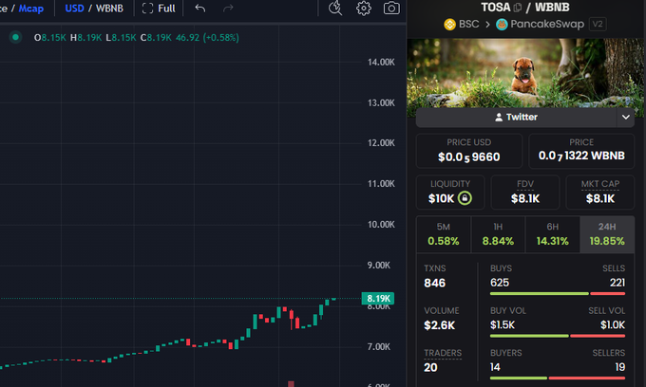Viewport: 646px width, 387px height.
Task: Open the Twitter link button
Action: pos(516,118)
